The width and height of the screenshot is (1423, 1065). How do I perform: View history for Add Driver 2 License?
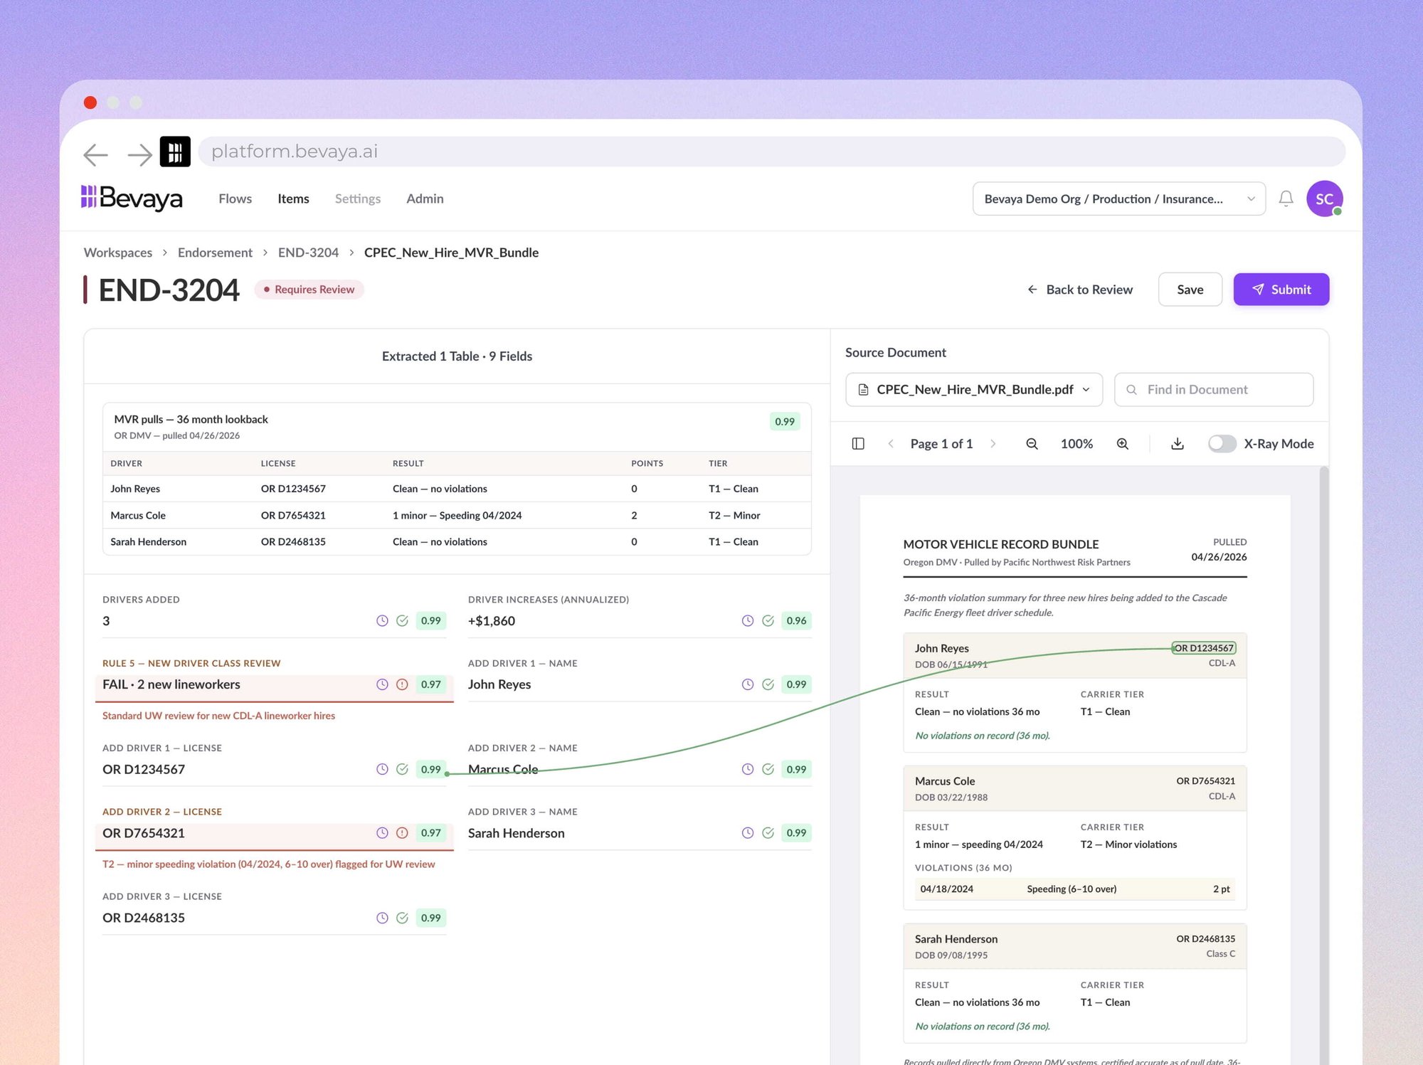pos(382,833)
